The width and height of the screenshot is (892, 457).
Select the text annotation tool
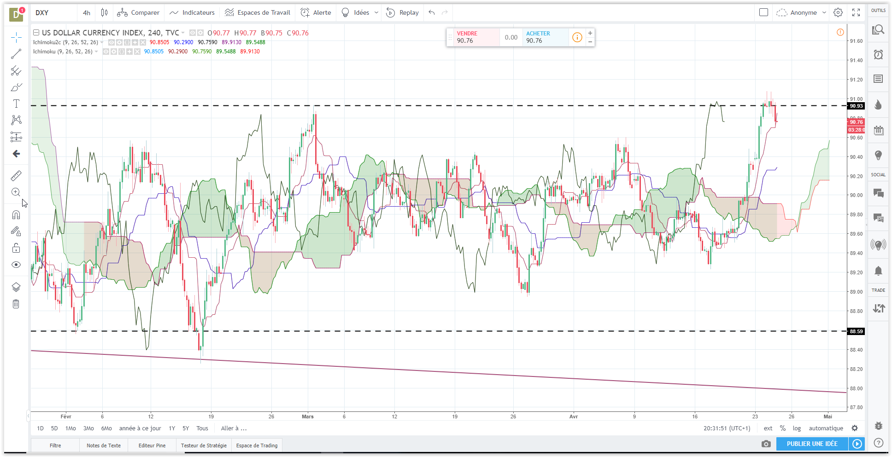(x=16, y=104)
